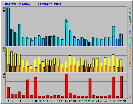Click the red KB bar for day 30
The height and width of the screenshot is (104, 133).
coord(121,87)
